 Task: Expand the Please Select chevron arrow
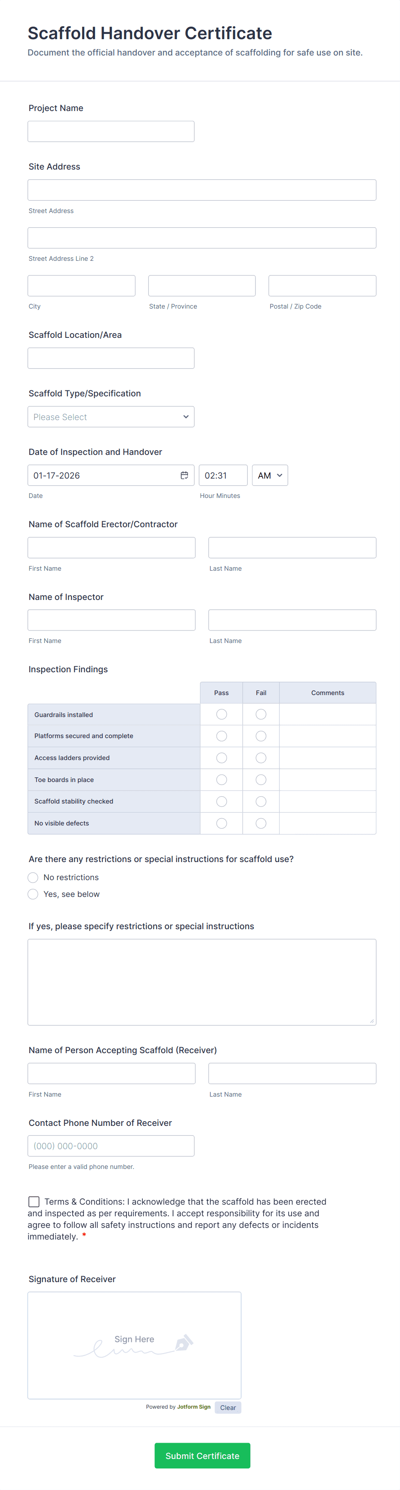point(185,417)
